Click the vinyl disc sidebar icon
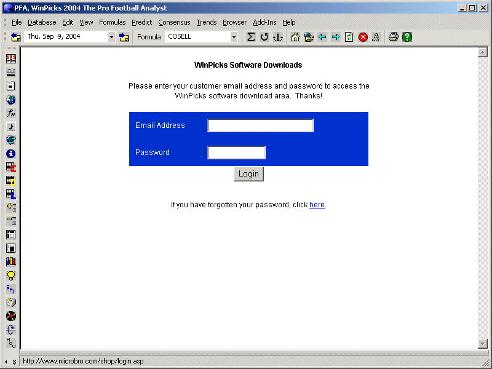Screen dimensions: 492x369 click(11, 316)
